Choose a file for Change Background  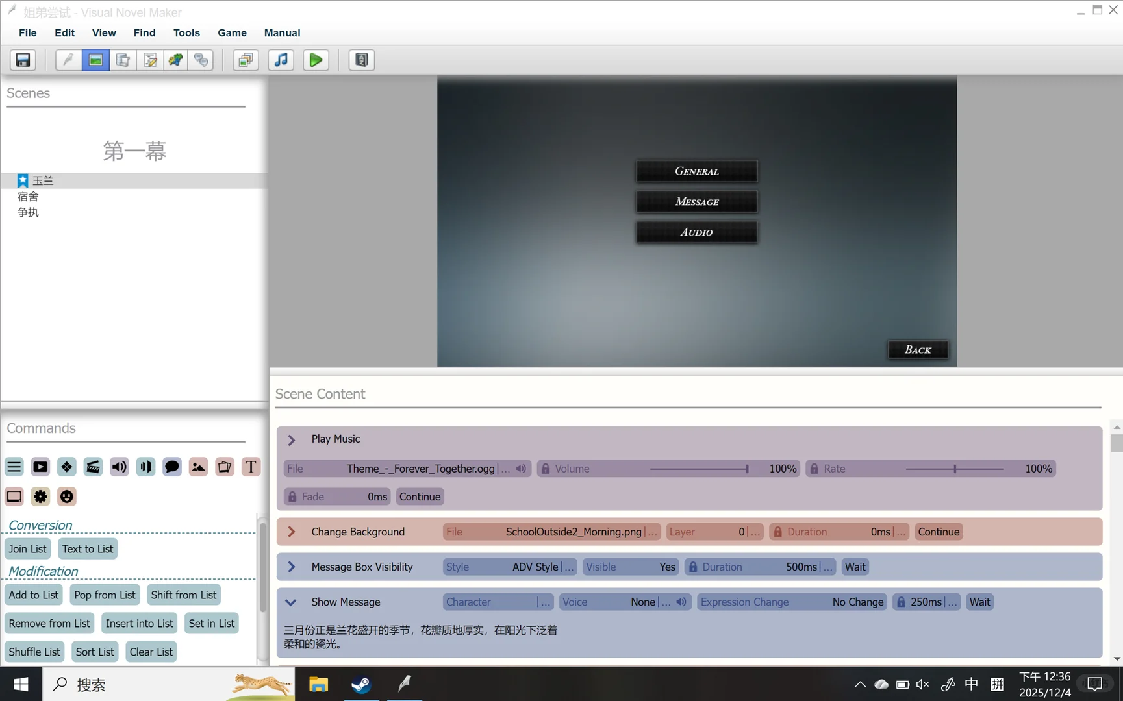(x=552, y=532)
